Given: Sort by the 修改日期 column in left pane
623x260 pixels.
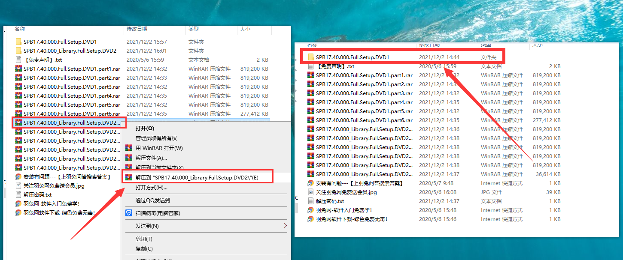Looking at the screenshot, I should [137, 29].
